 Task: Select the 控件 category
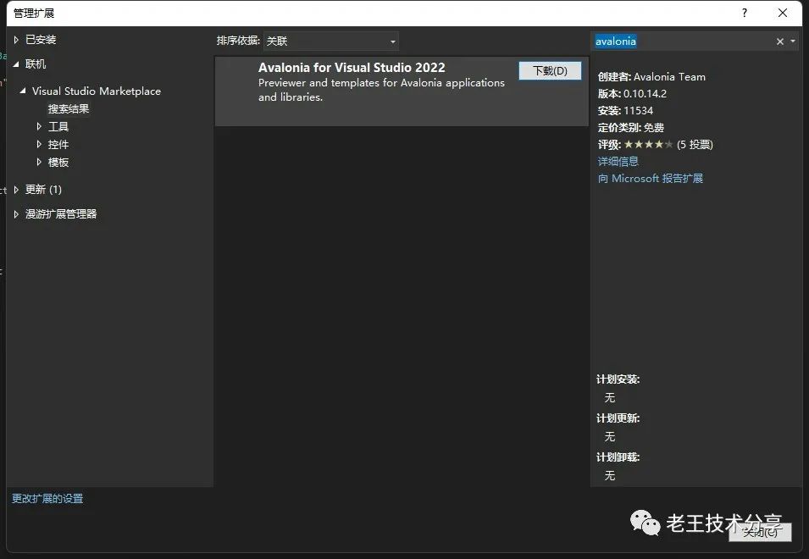pos(58,144)
